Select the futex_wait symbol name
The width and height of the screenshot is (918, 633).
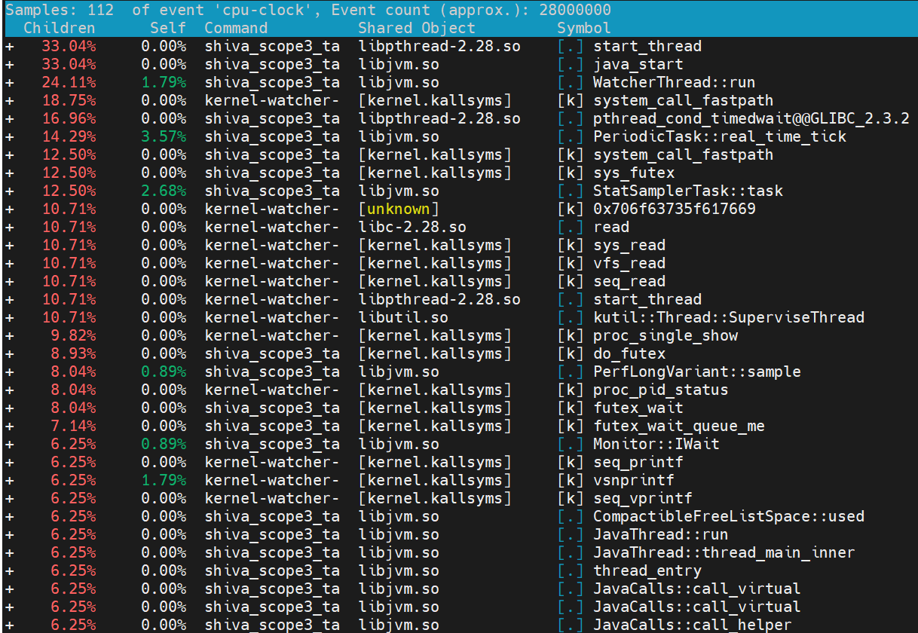click(638, 408)
